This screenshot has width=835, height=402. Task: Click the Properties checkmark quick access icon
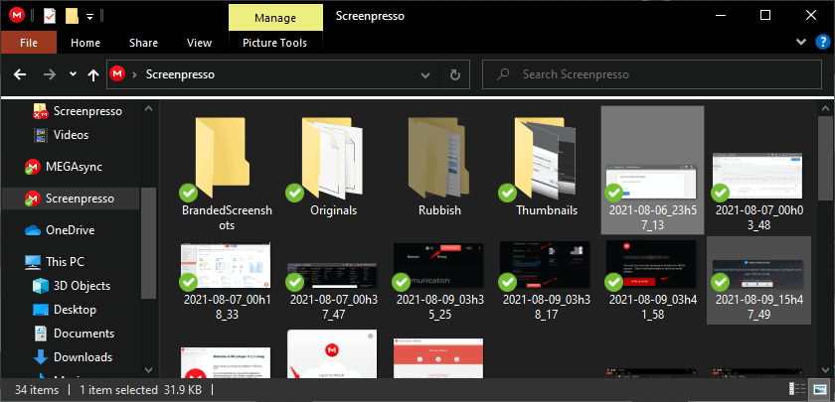click(x=50, y=16)
